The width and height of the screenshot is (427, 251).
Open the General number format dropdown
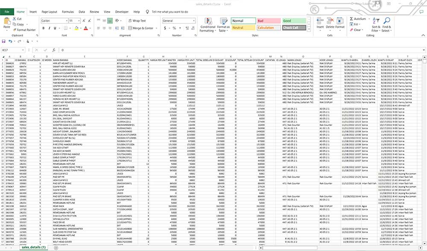194,21
